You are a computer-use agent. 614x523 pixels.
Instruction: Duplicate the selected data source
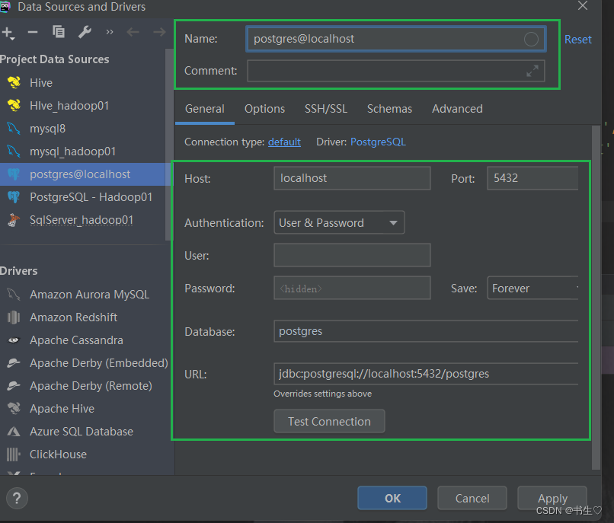coord(59,32)
